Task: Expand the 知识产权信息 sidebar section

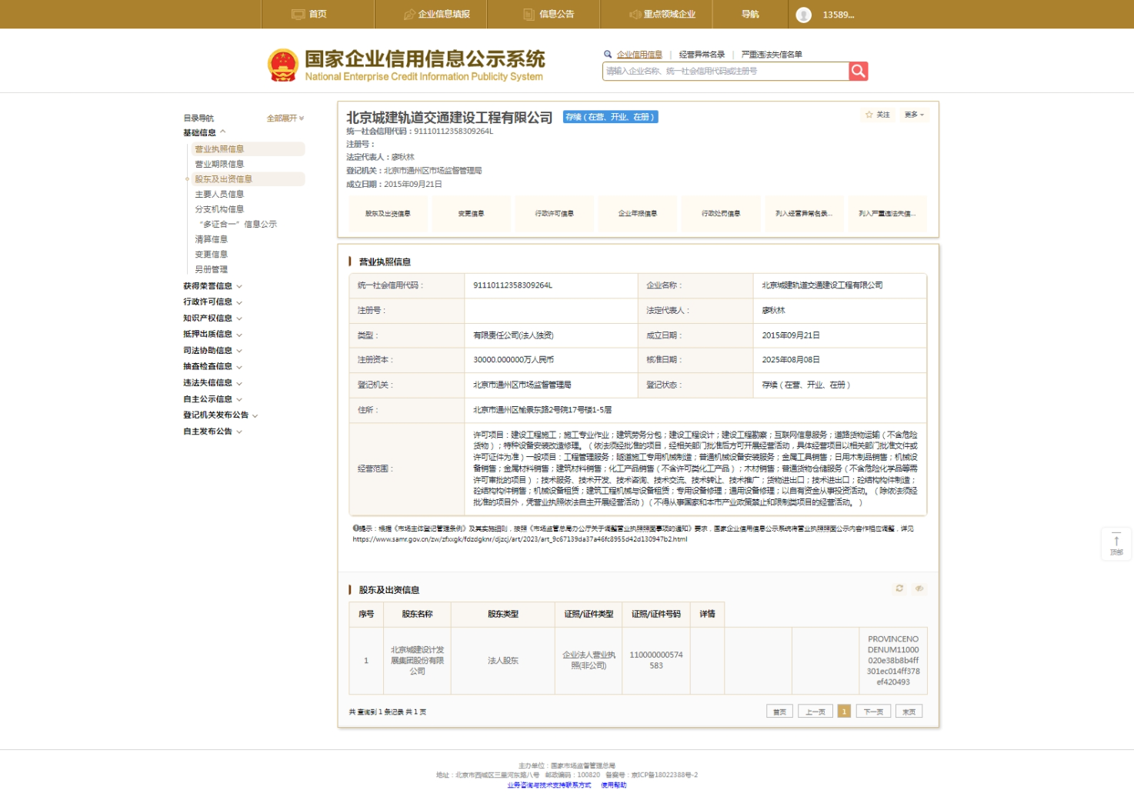Action: [x=213, y=318]
